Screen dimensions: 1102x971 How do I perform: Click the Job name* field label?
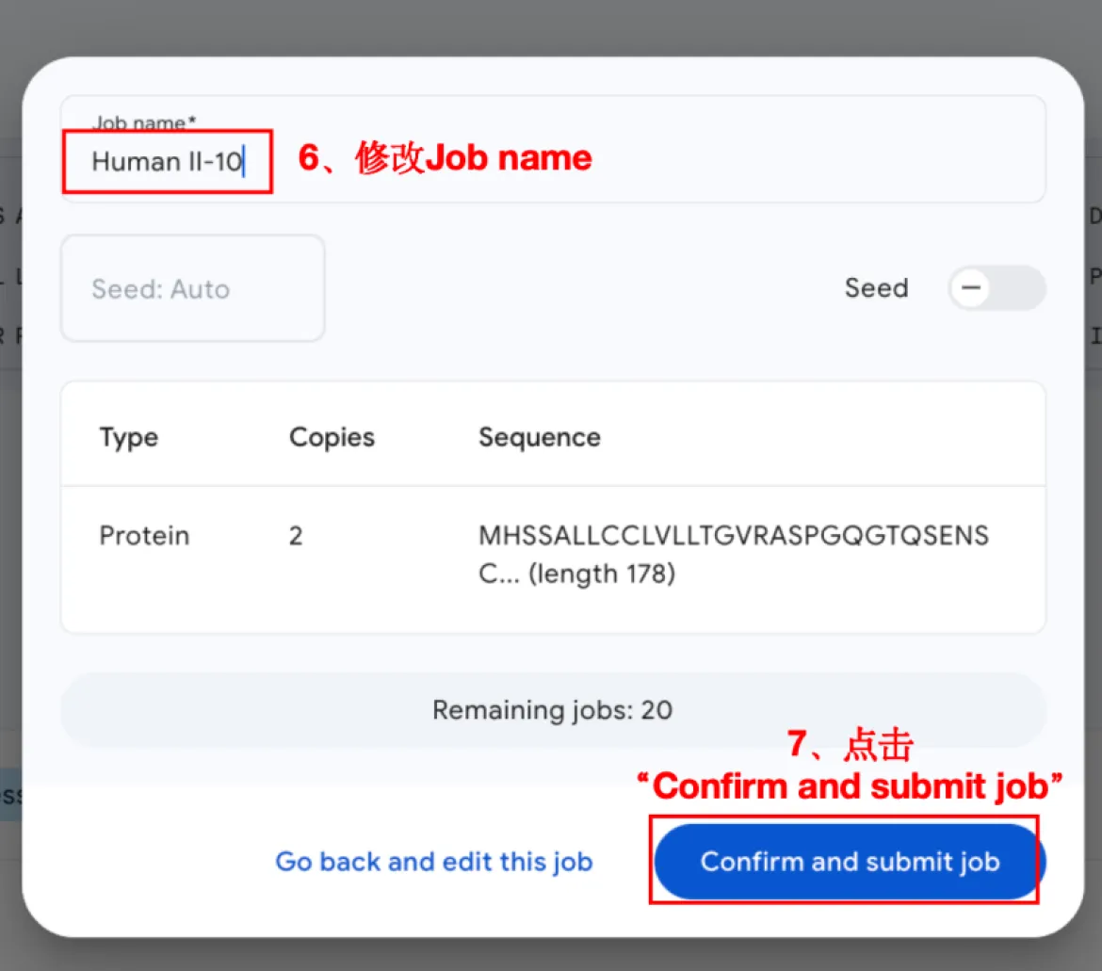(143, 122)
